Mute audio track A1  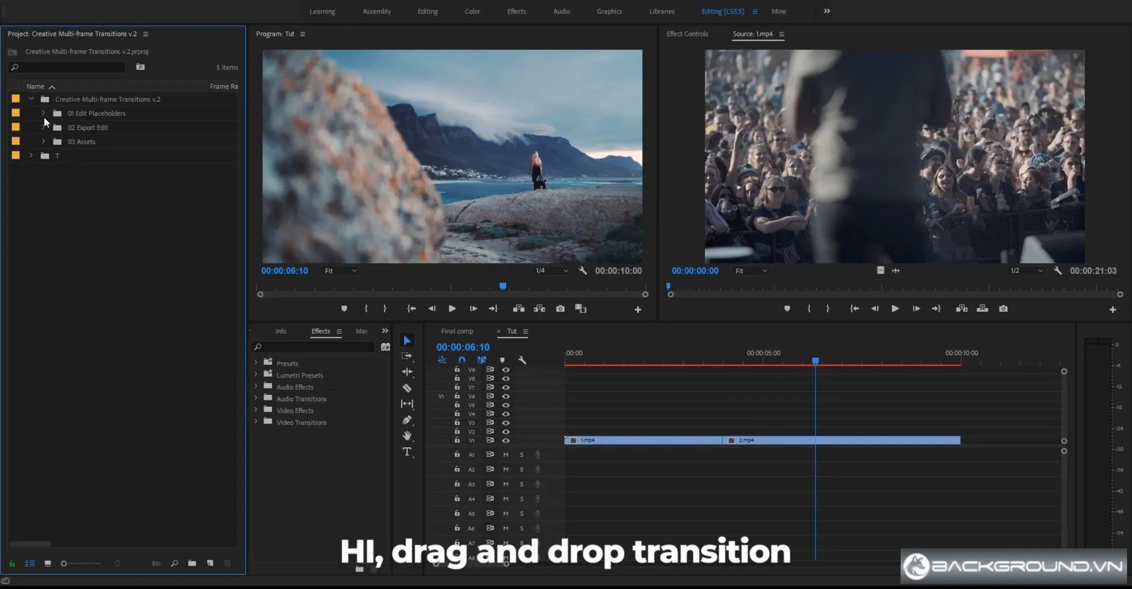(x=506, y=455)
